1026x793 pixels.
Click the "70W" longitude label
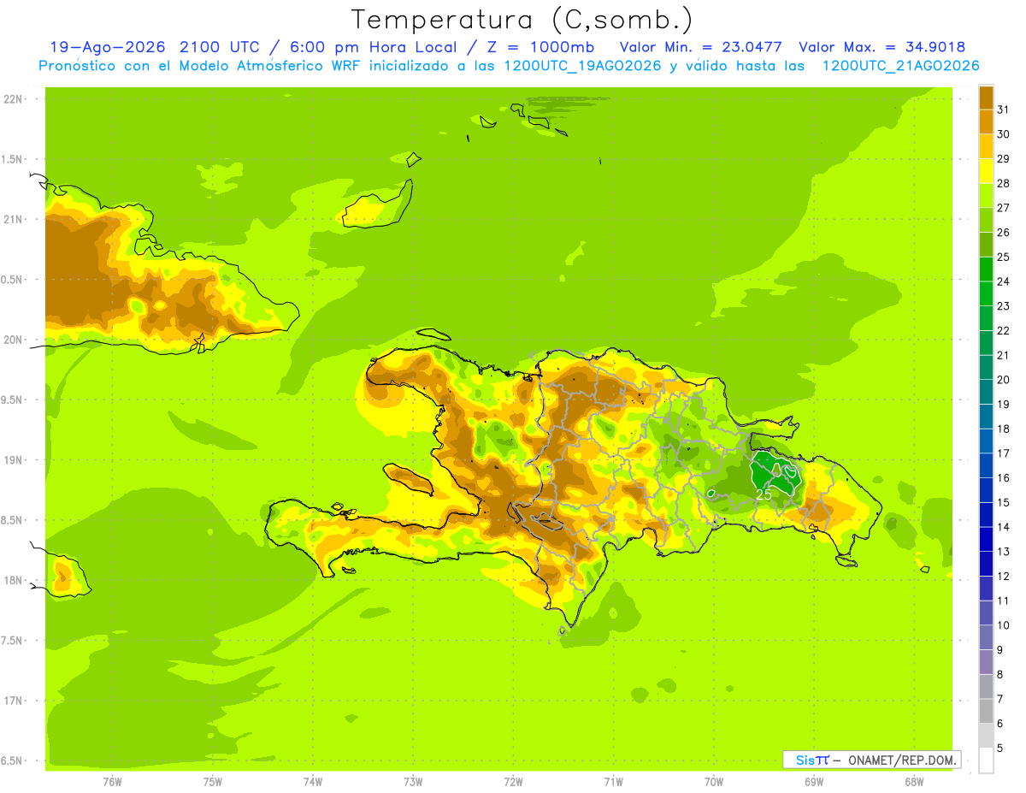pyautogui.click(x=714, y=782)
